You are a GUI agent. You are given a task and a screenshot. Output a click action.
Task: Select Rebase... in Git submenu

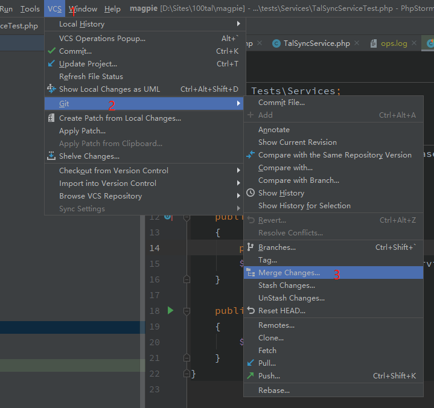pyautogui.click(x=334, y=390)
